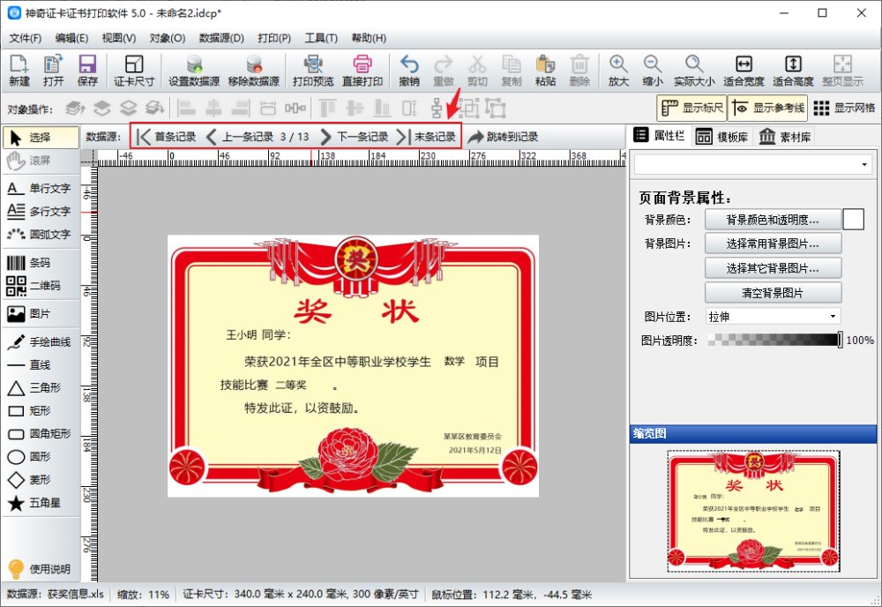Open the 数据源(D) menu
The height and width of the screenshot is (607, 882).
point(221,38)
